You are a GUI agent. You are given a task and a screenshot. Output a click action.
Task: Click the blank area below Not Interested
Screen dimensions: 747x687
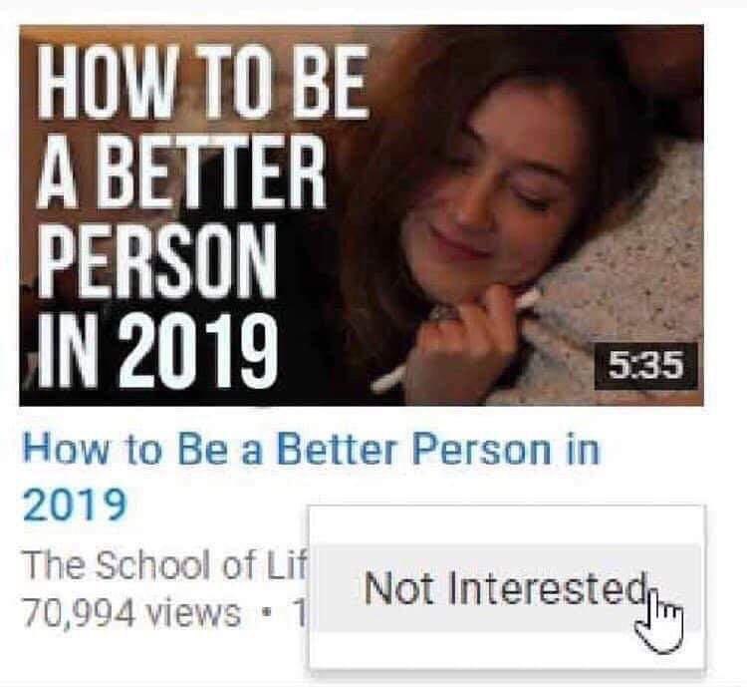(507, 650)
